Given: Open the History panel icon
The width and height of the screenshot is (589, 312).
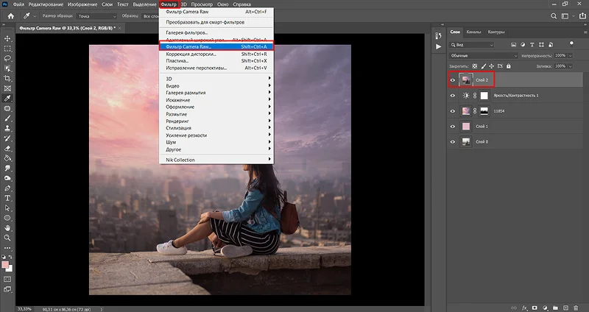Looking at the screenshot, I should point(438,35).
